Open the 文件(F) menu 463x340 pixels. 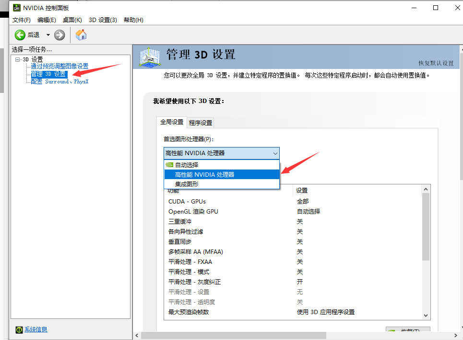click(22, 20)
